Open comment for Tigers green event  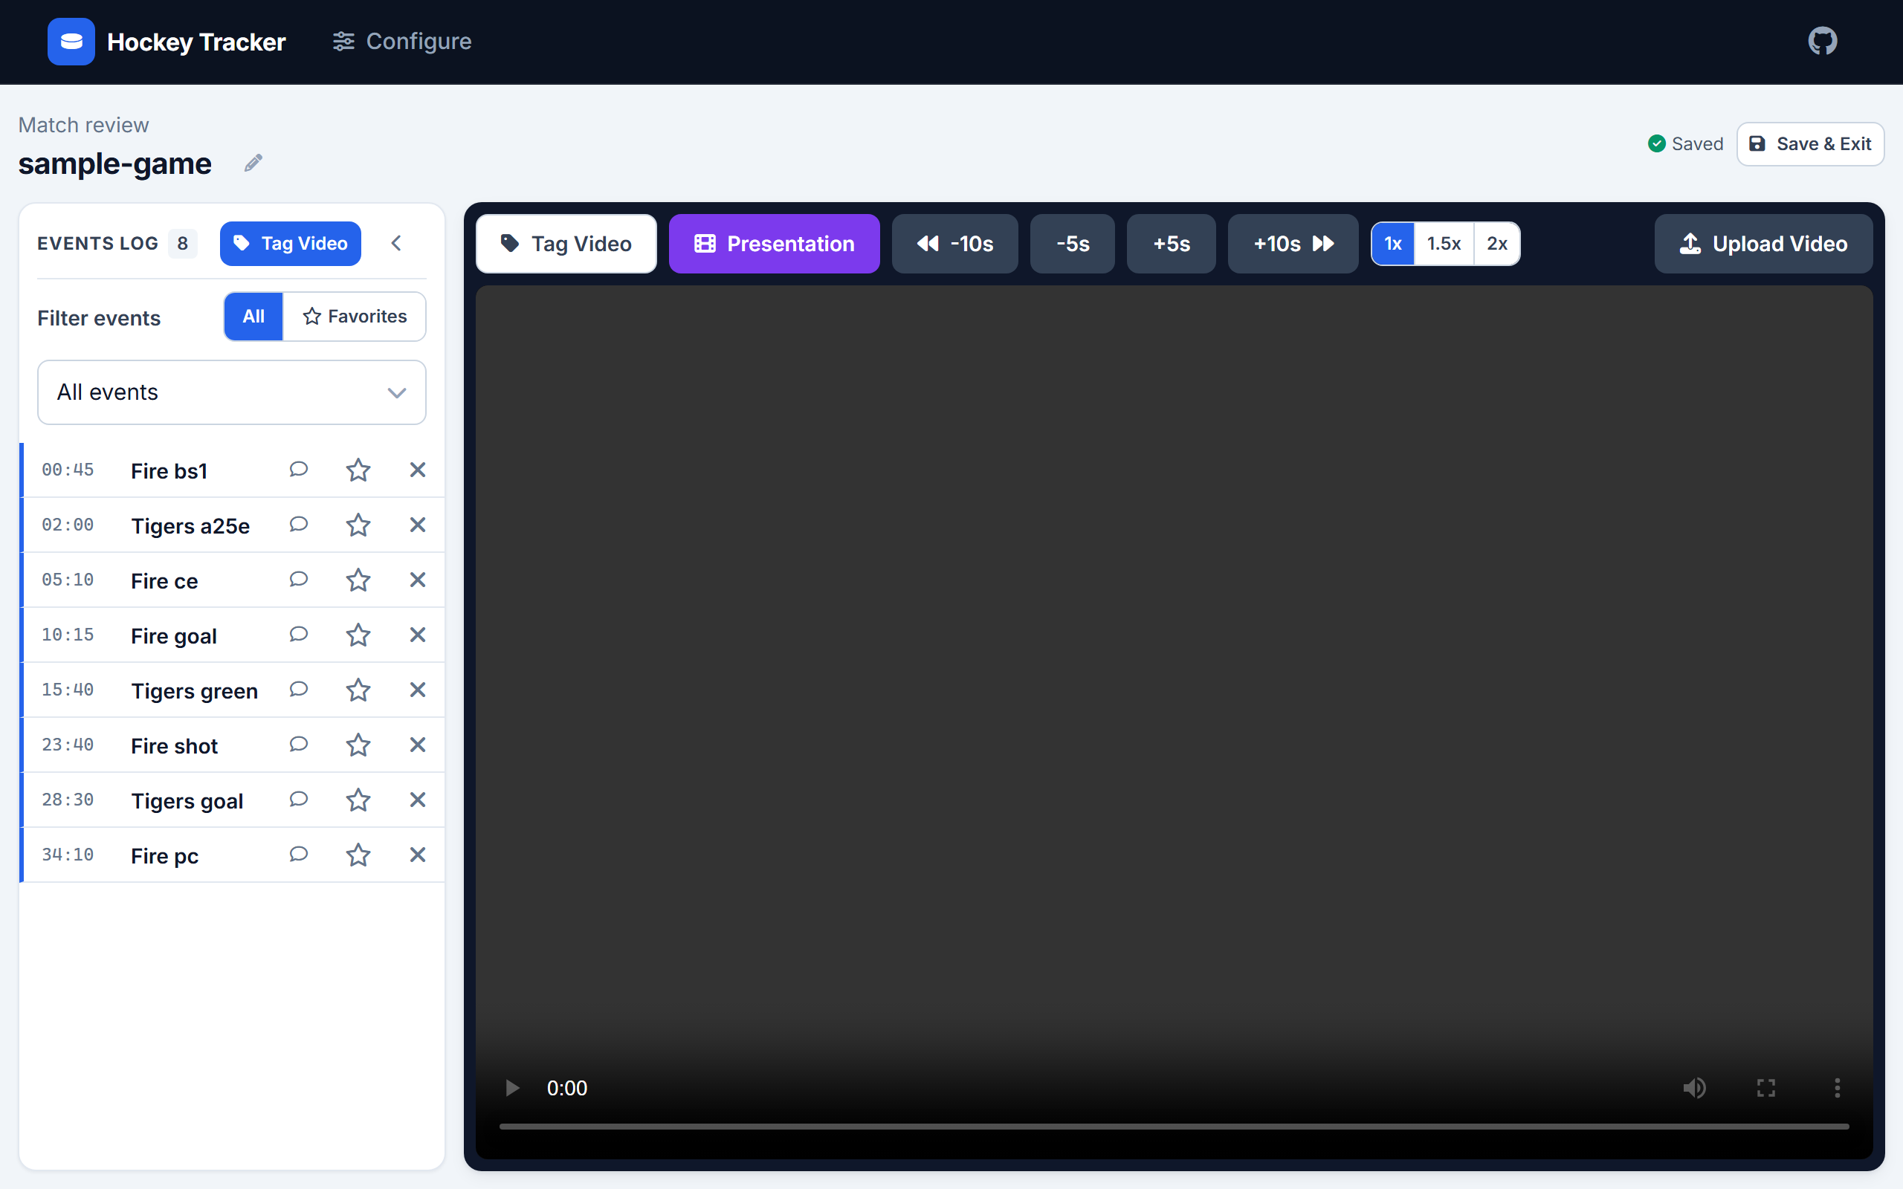(298, 690)
